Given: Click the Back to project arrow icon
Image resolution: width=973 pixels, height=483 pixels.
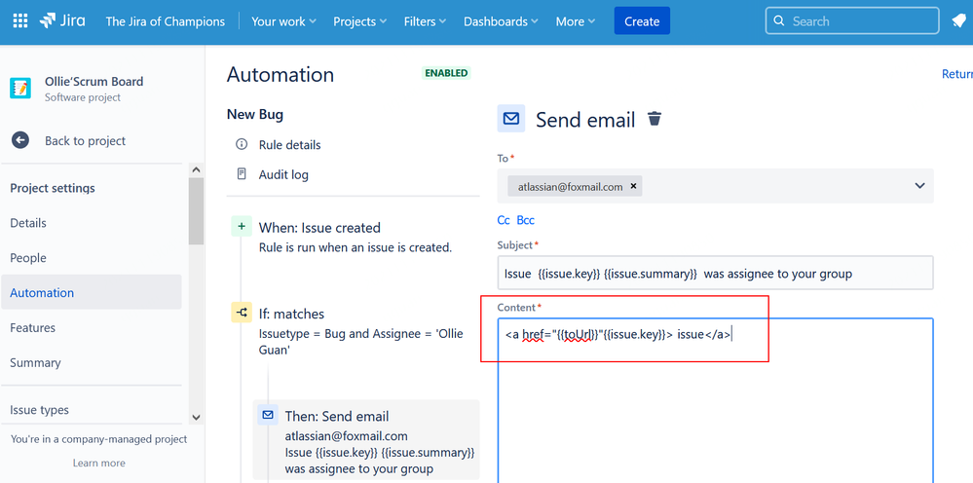Looking at the screenshot, I should point(20,141).
